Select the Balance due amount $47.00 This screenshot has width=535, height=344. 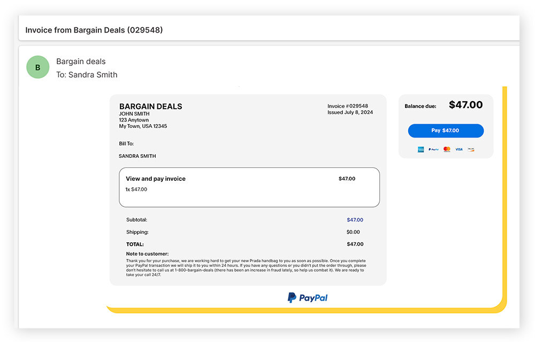[466, 105]
